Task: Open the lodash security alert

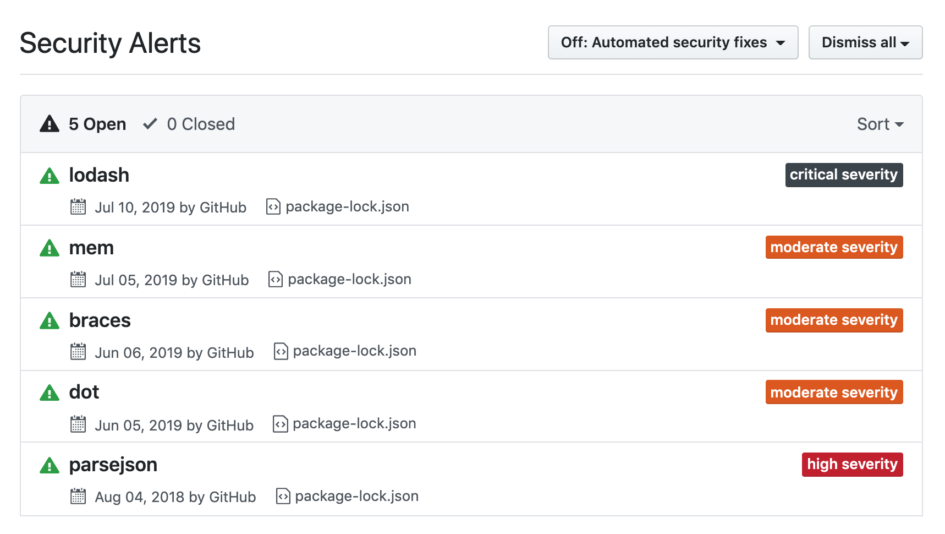Action: click(99, 175)
